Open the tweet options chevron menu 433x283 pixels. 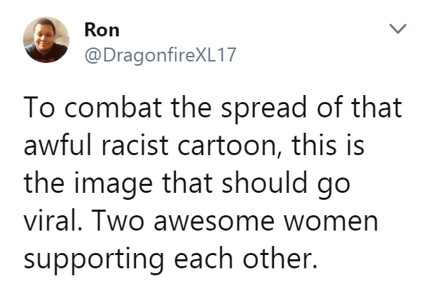397,30
